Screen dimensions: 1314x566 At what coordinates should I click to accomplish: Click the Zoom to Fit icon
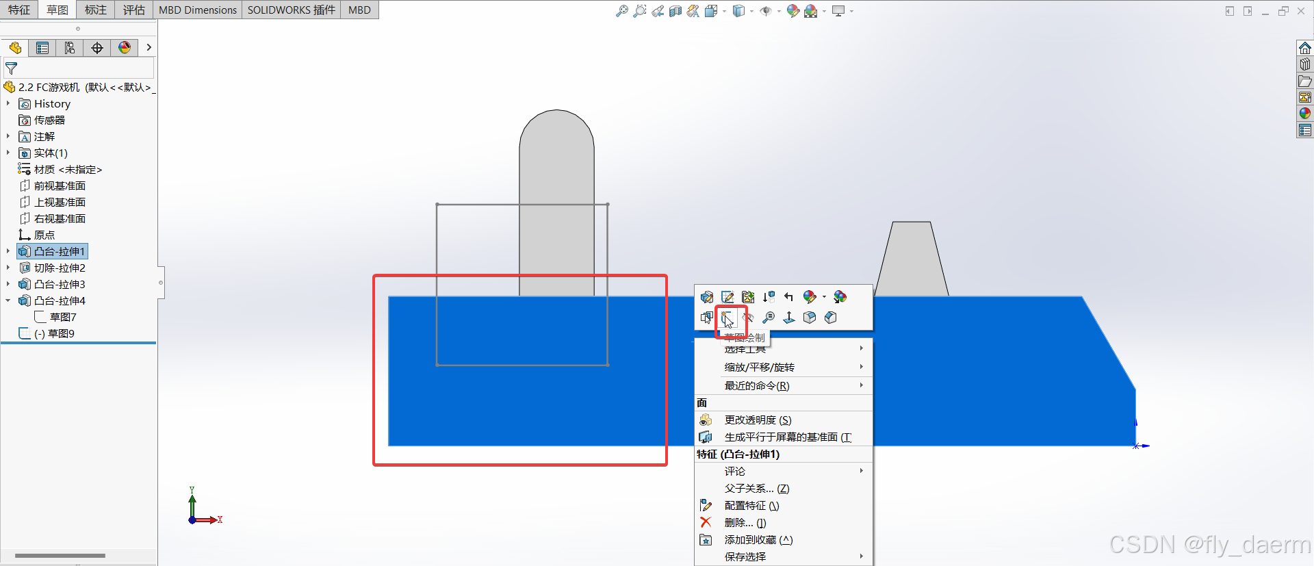621,11
